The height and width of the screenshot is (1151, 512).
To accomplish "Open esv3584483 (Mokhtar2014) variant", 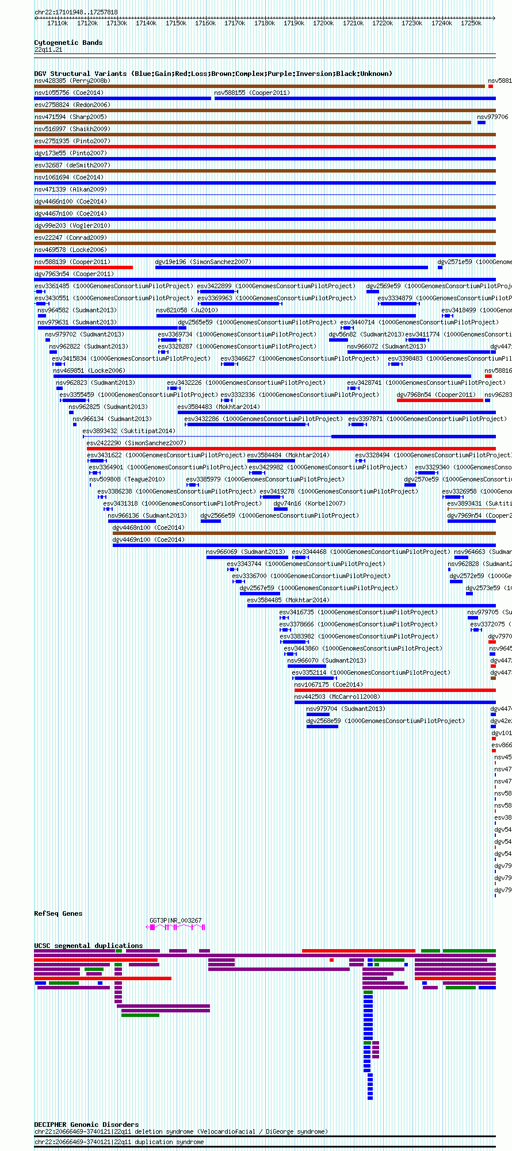I will pyautogui.click(x=219, y=407).
